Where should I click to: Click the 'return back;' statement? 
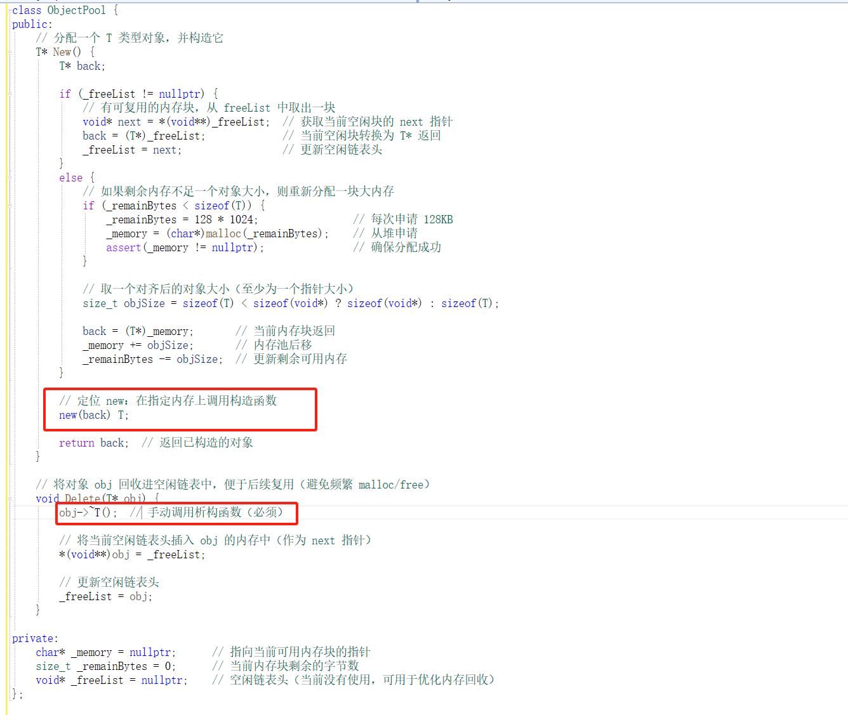click(x=94, y=443)
